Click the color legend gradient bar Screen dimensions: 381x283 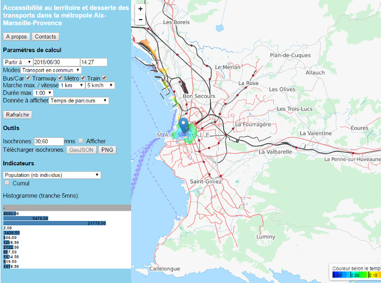coord(357,275)
